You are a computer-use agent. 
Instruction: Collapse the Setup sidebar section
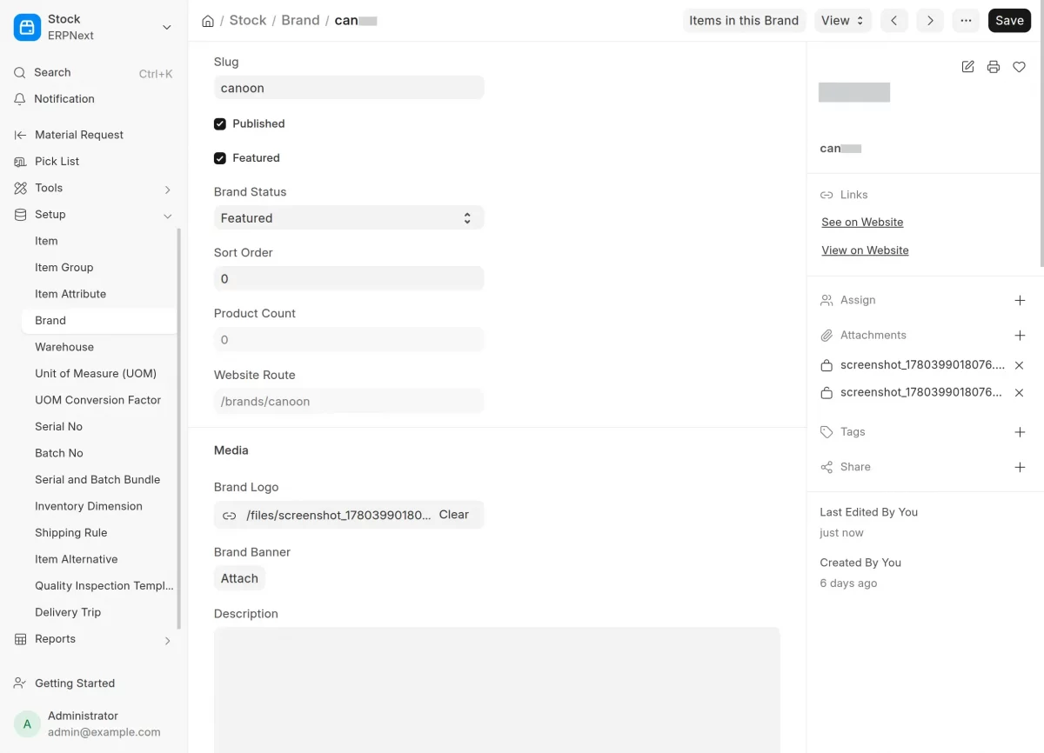[x=93, y=215]
